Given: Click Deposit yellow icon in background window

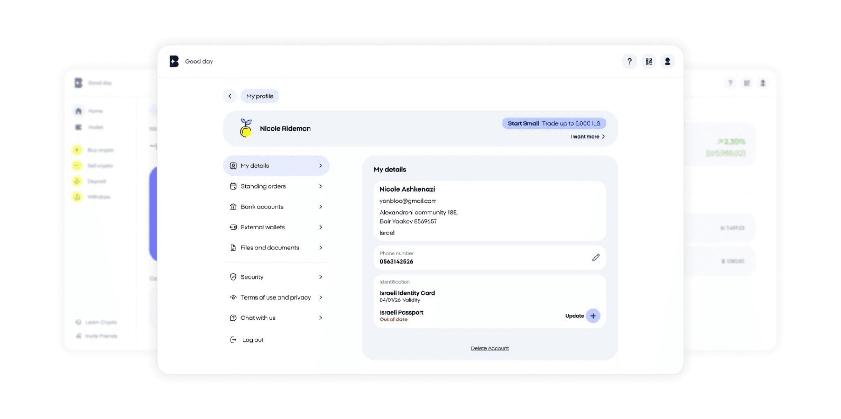Looking at the screenshot, I should (77, 181).
